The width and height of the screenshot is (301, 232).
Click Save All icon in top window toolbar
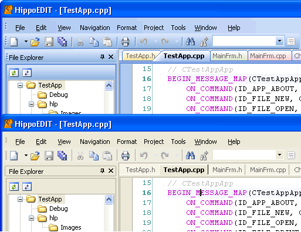[62, 42]
